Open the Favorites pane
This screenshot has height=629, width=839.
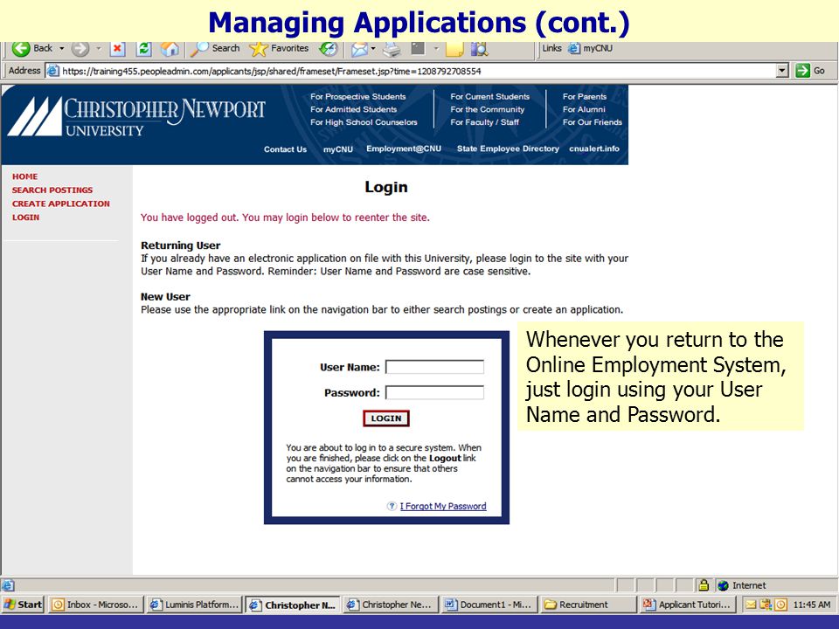pyautogui.click(x=280, y=49)
